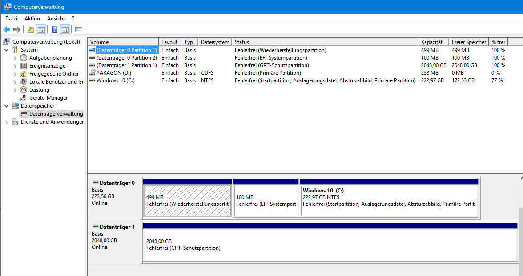Open the Aktion menu
Image resolution: width=523 pixels, height=276 pixels.
pos(32,19)
